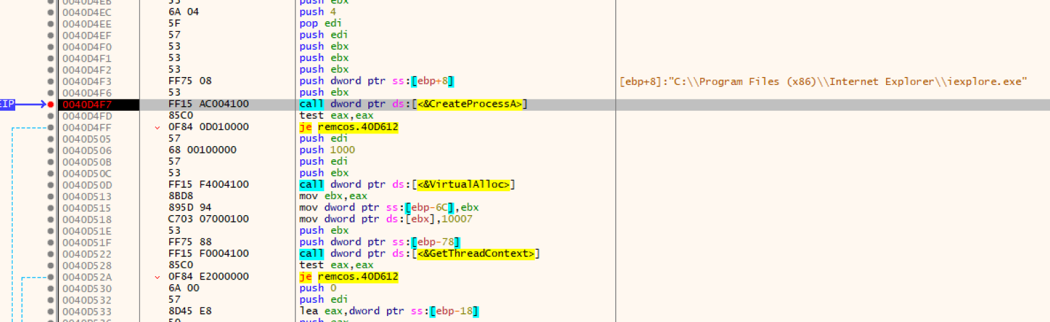The image size is (1050, 322).
Task: Click address 0040D4EE
Action: click(87, 24)
